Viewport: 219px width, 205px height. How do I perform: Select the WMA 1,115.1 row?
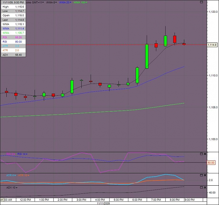pos(13,24)
